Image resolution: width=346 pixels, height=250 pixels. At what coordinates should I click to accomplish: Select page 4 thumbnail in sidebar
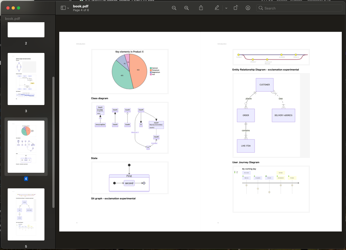(26, 147)
